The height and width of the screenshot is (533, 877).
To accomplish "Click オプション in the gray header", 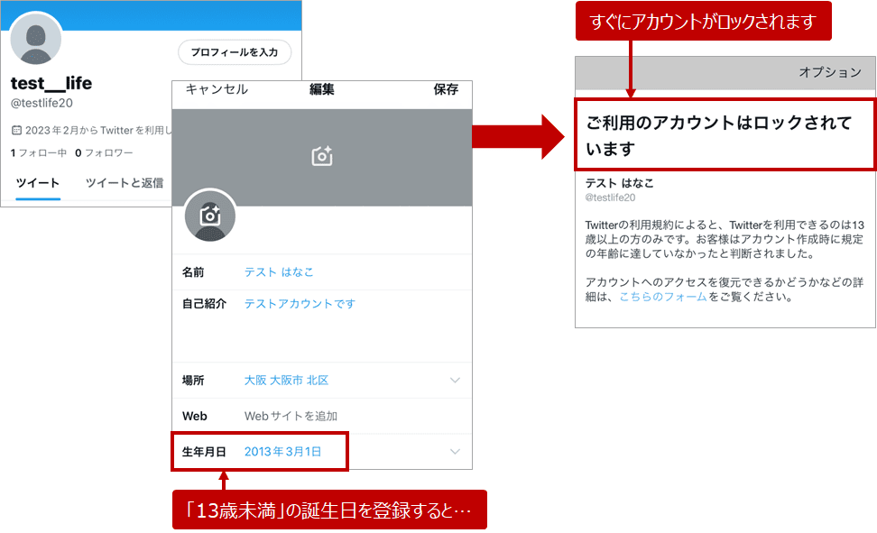I will (830, 72).
